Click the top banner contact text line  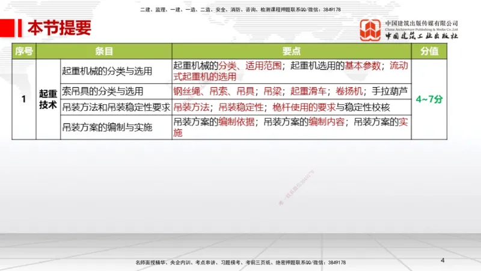pyautogui.click(x=240, y=10)
